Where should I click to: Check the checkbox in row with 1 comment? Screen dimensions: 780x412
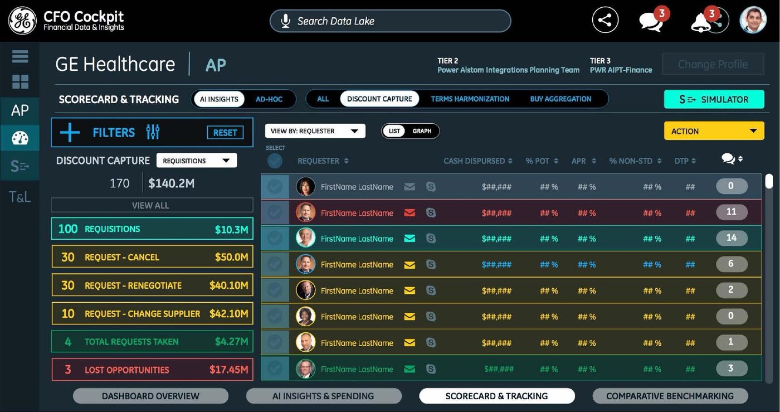pyautogui.click(x=275, y=342)
